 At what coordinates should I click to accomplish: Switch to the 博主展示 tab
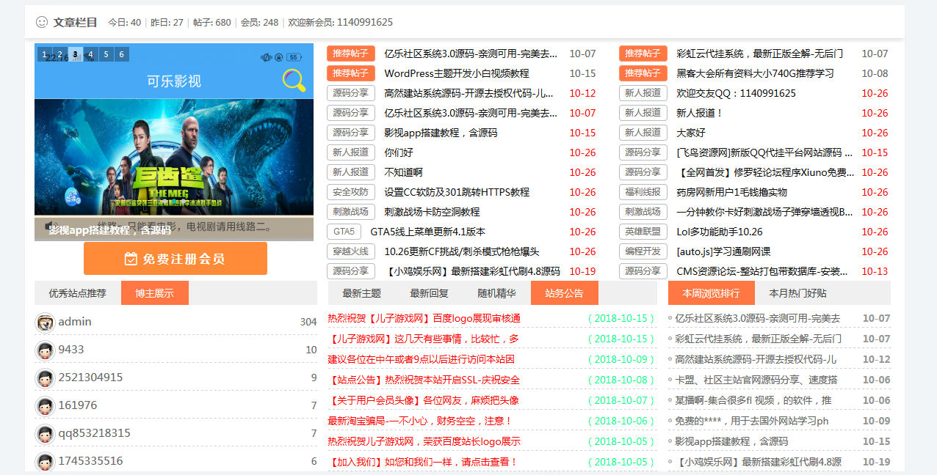coord(155,293)
